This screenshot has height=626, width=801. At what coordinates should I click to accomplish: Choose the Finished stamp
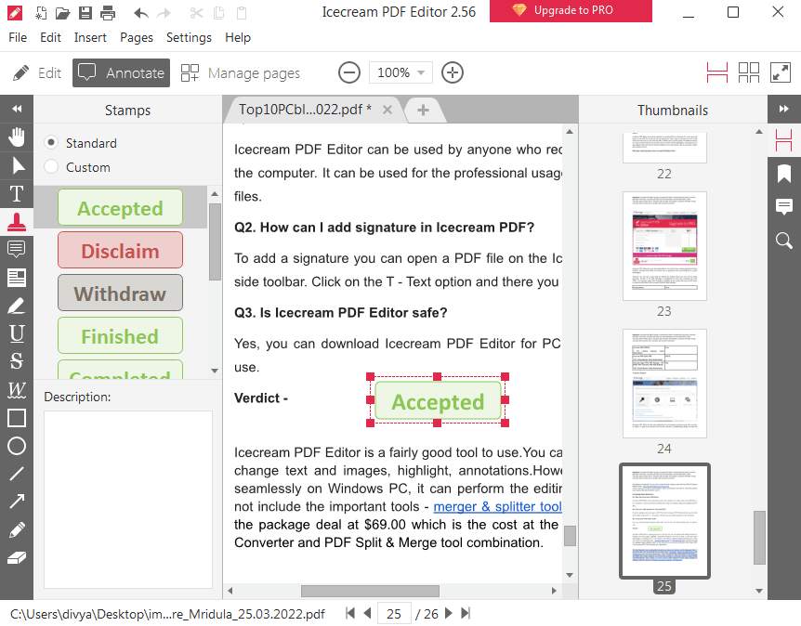point(120,335)
